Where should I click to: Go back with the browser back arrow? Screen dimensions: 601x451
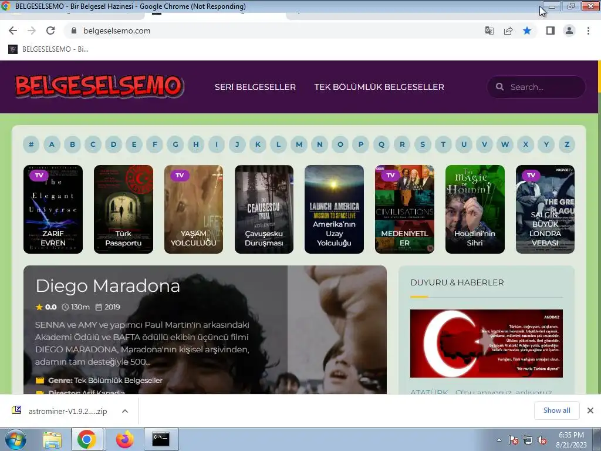click(x=13, y=31)
